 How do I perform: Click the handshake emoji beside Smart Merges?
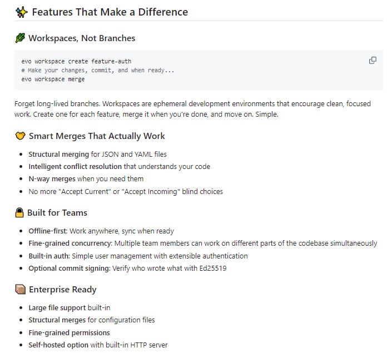[x=21, y=136]
